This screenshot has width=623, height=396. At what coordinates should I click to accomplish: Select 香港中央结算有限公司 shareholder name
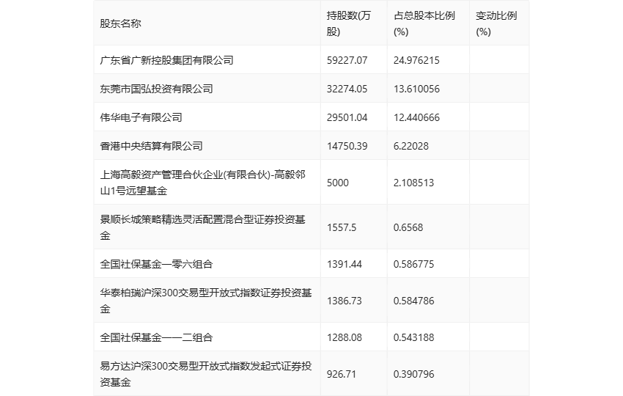tap(152, 146)
